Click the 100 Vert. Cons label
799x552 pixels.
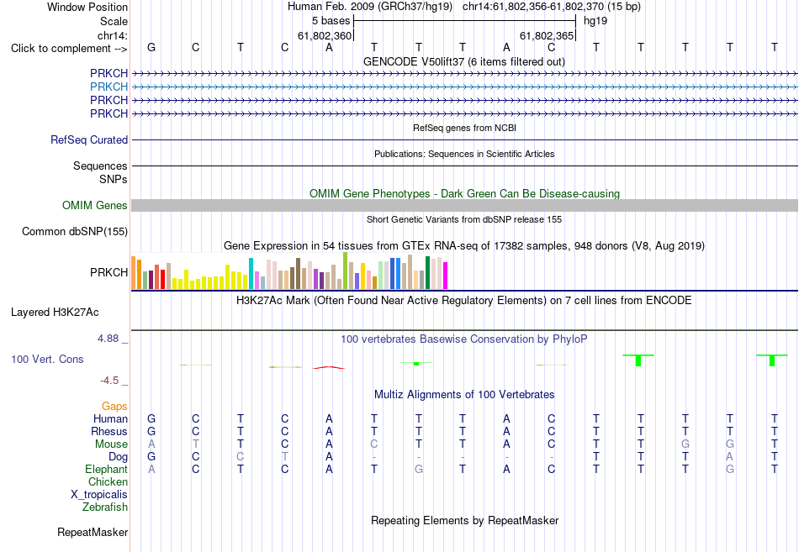click(x=47, y=359)
